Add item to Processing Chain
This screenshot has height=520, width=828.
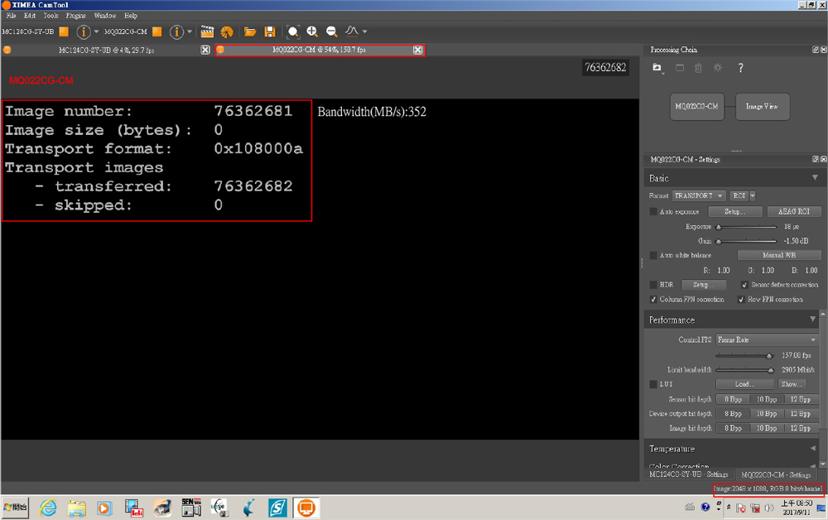(x=657, y=68)
